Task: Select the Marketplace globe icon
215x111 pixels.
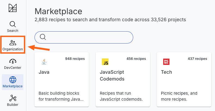Action: coord(13,80)
